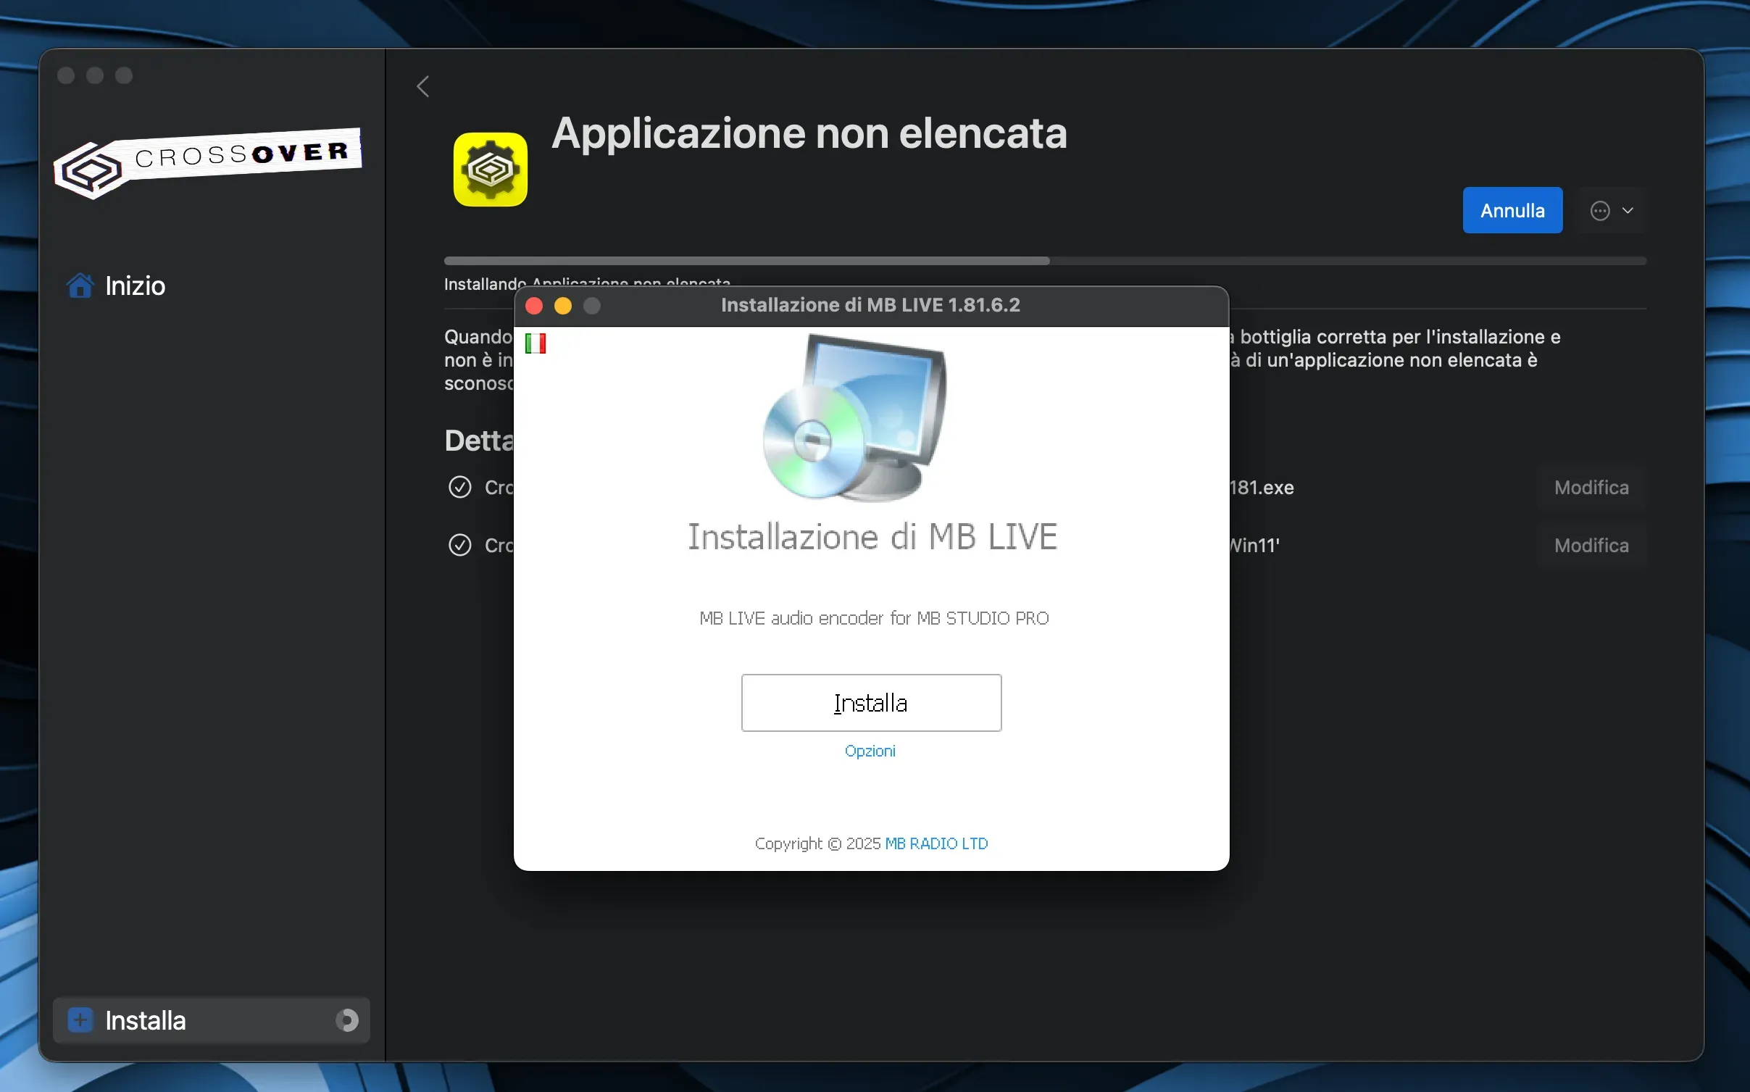The image size is (1750, 1092).
Task: Click the CrossOver logo in the sidebar
Action: pyautogui.click(x=208, y=163)
